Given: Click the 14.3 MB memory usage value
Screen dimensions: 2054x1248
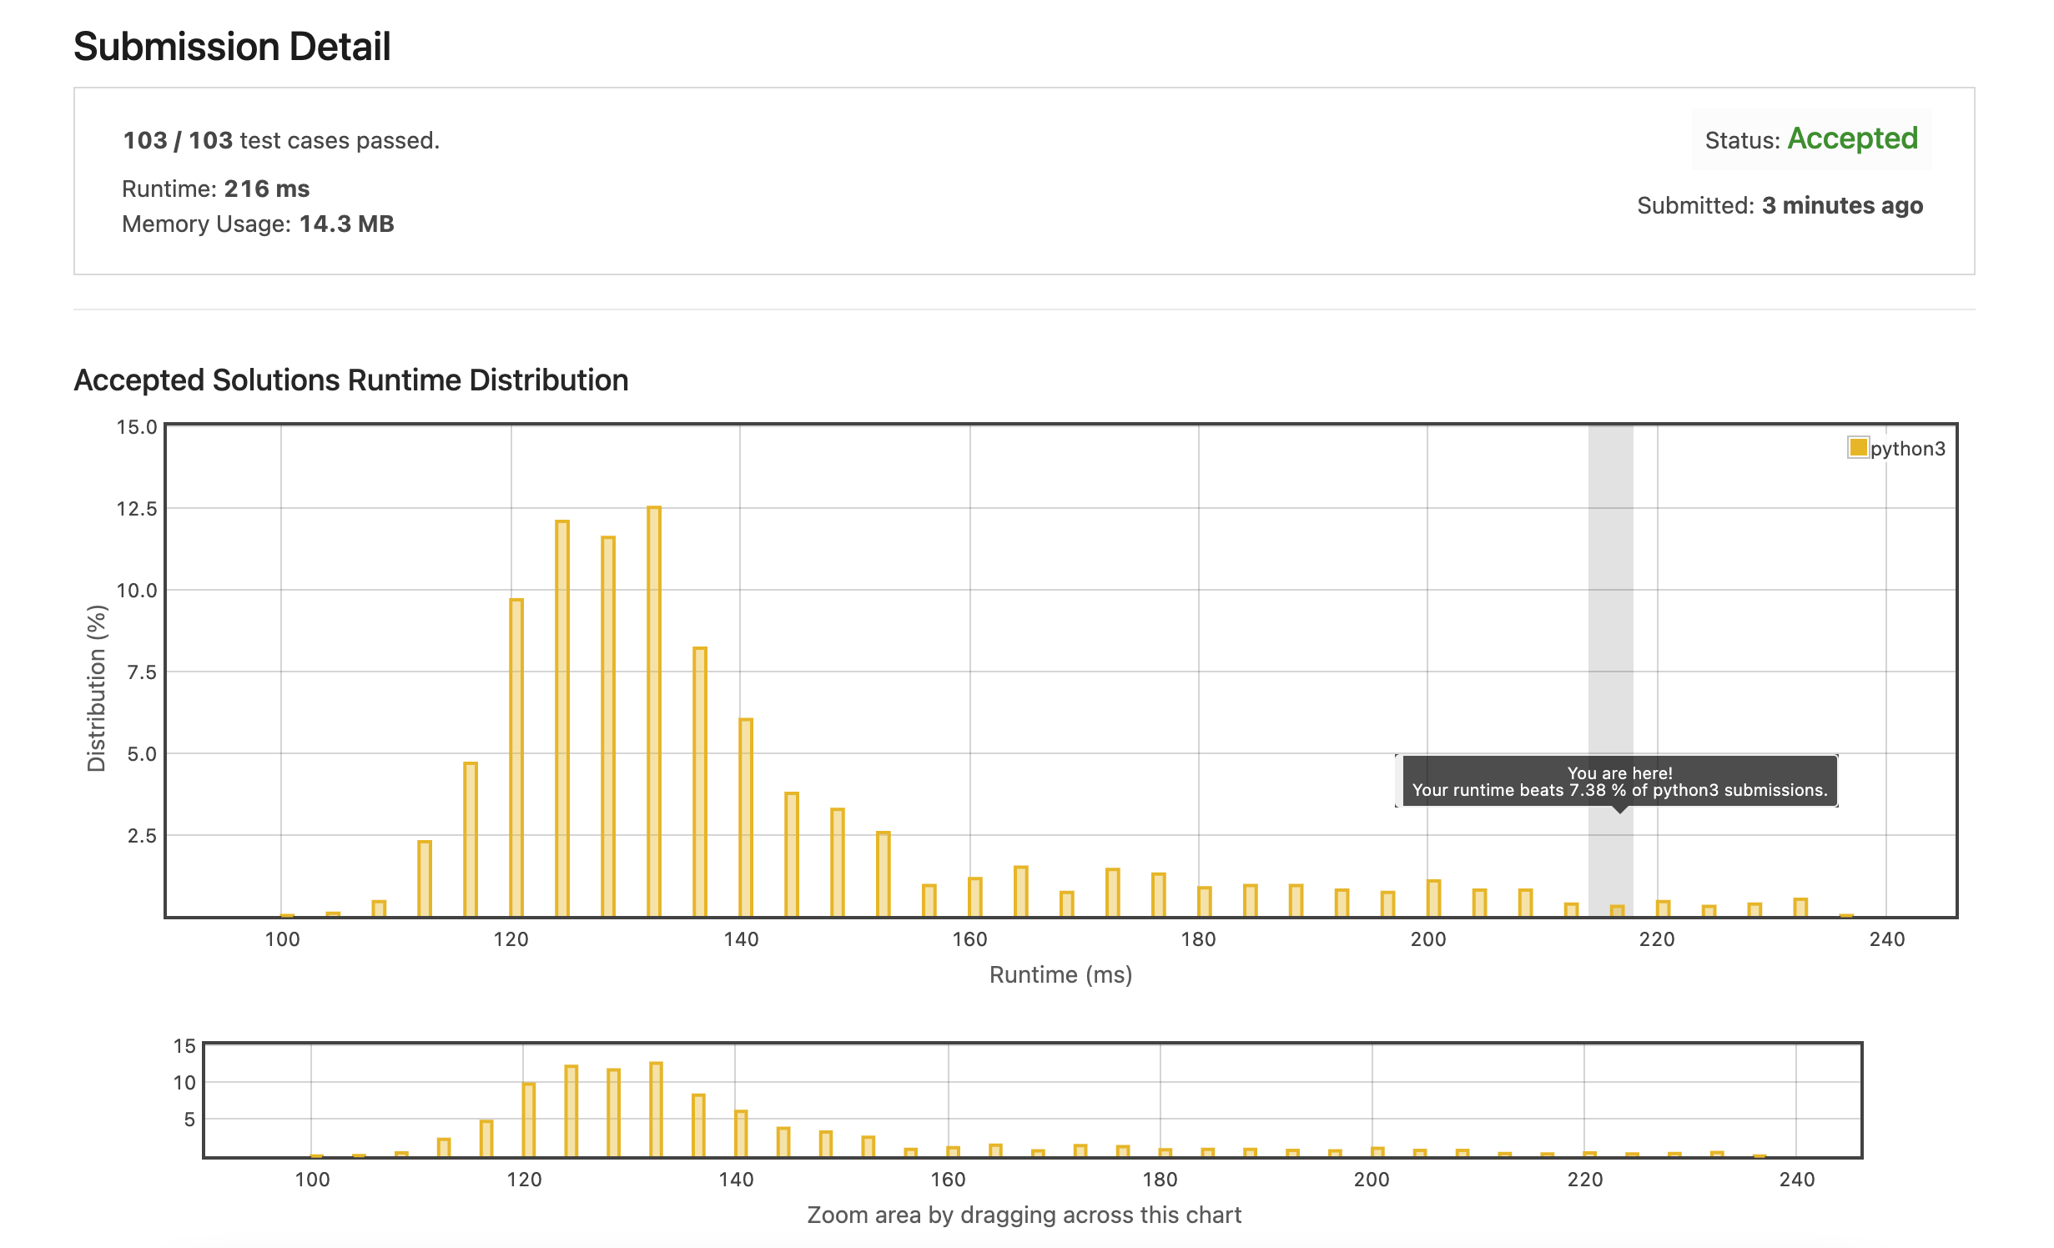Looking at the screenshot, I should click(346, 224).
